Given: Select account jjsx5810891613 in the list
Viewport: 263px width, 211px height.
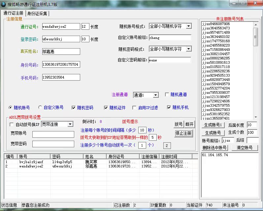Looking at the screenshot, I should tap(216, 62).
